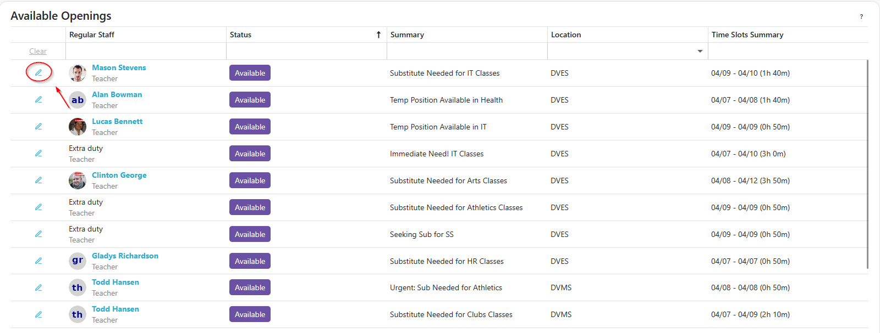This screenshot has width=880, height=333.
Task: Edit the Immediate Need IT Classes opening
Action: click(38, 153)
